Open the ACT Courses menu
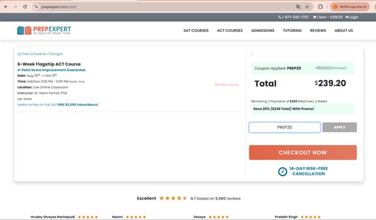376x220 pixels. (x=229, y=31)
